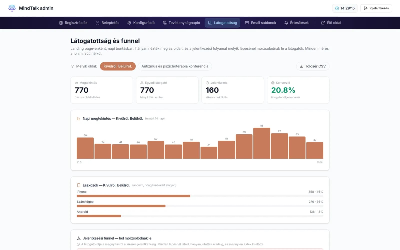The height and width of the screenshot is (250, 400).
Task: Open the Élő oldal external link
Action: (x=331, y=23)
